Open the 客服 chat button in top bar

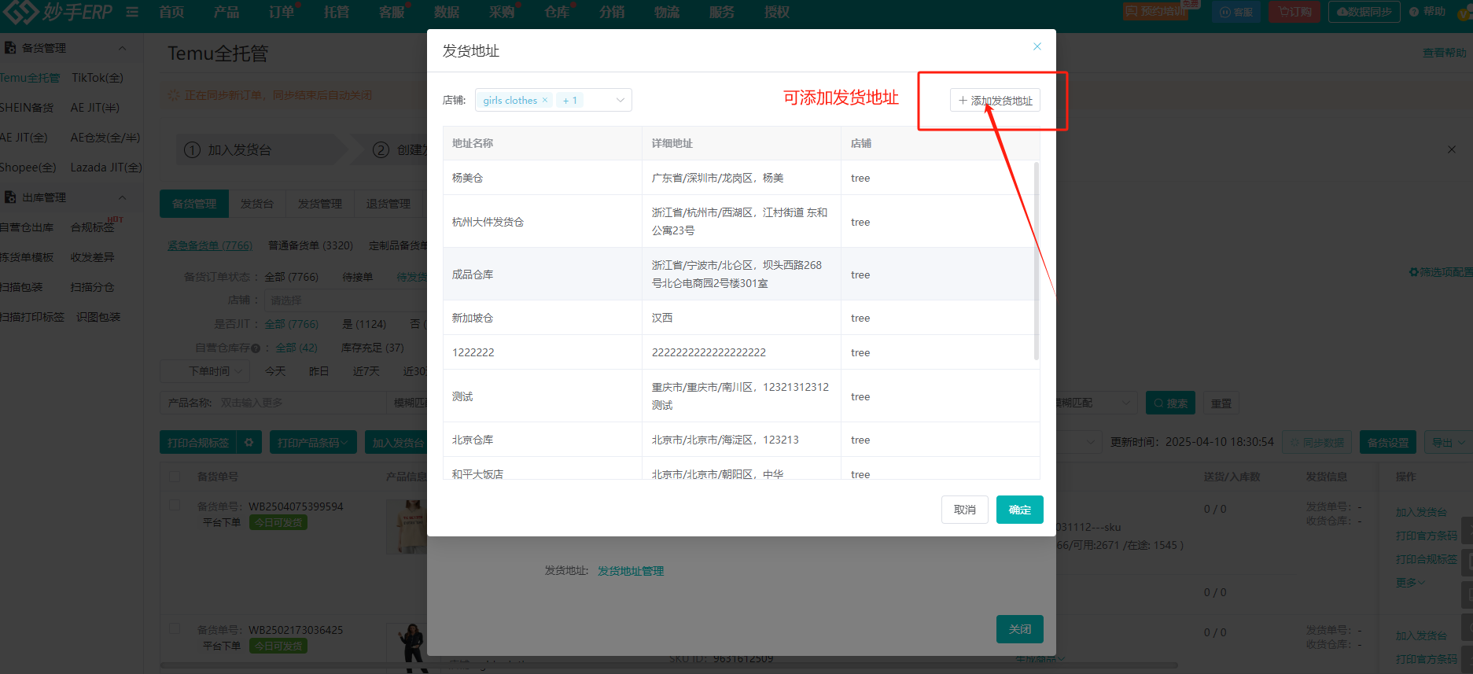tap(1236, 12)
